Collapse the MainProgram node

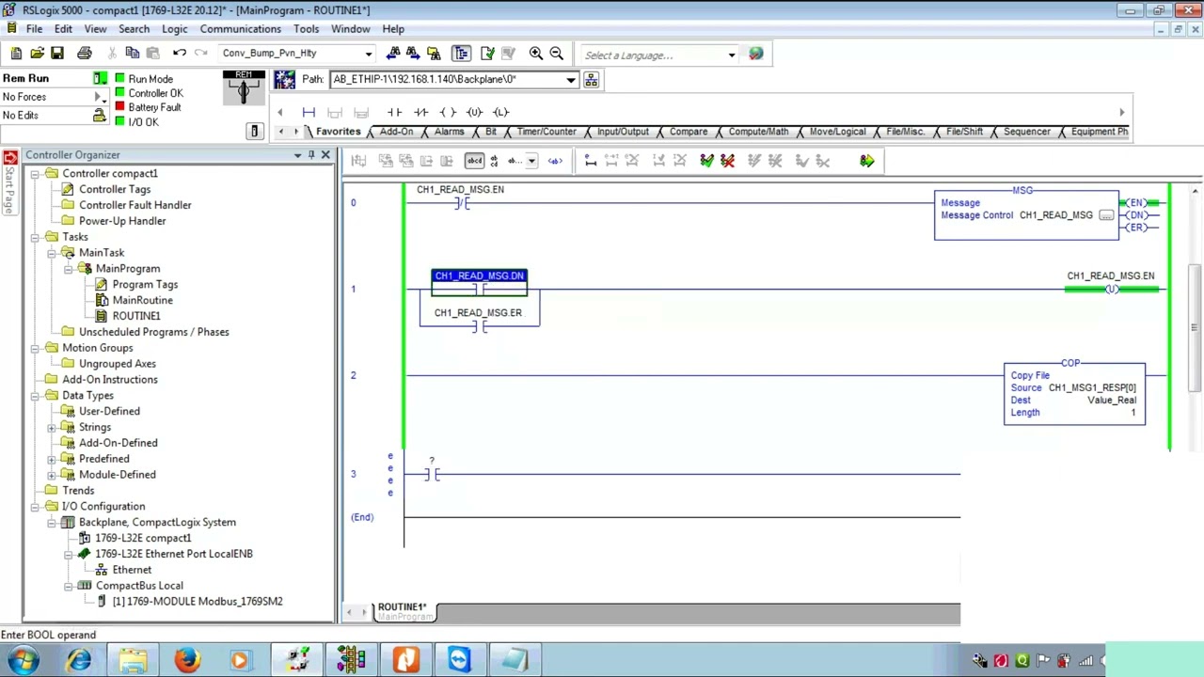[69, 269]
